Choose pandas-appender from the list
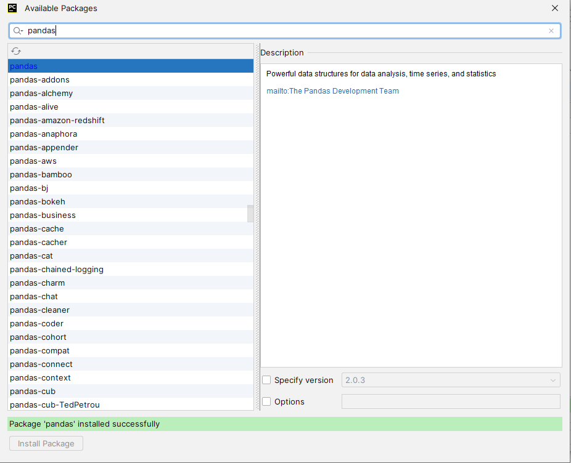This screenshot has width=571, height=463. click(x=131, y=147)
